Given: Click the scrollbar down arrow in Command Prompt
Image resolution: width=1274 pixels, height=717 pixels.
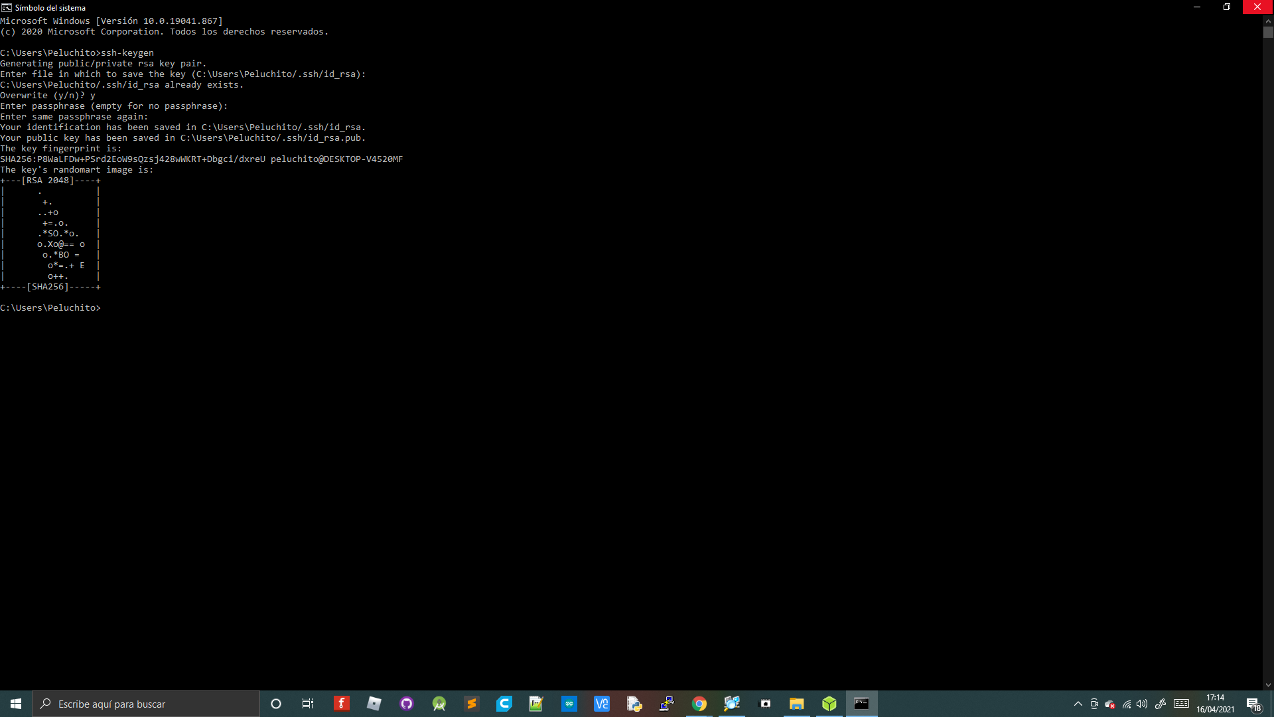Looking at the screenshot, I should (1268, 685).
